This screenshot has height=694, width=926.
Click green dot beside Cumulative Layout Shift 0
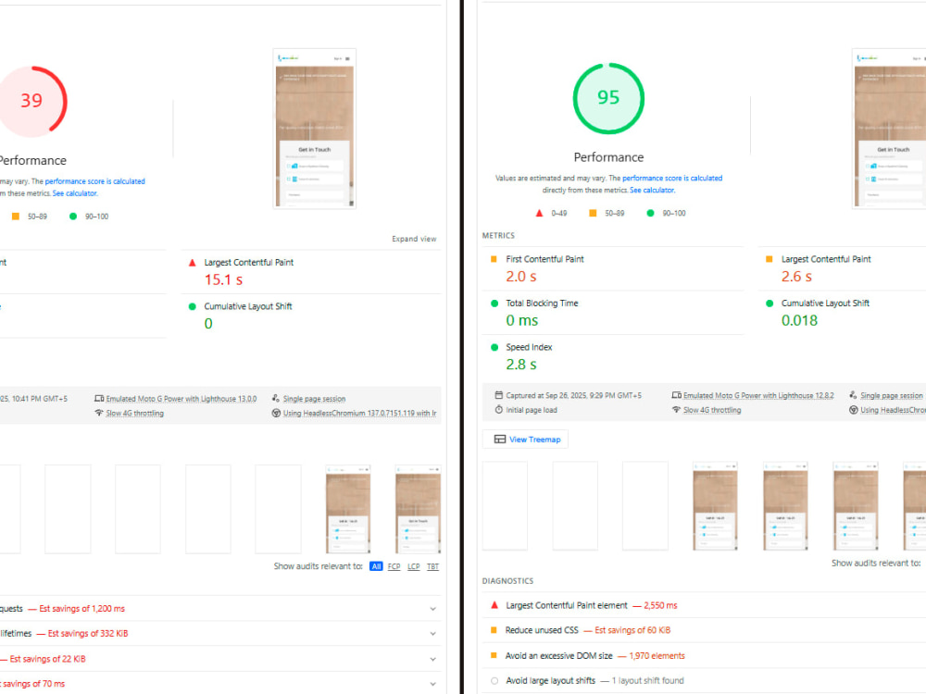tap(192, 306)
